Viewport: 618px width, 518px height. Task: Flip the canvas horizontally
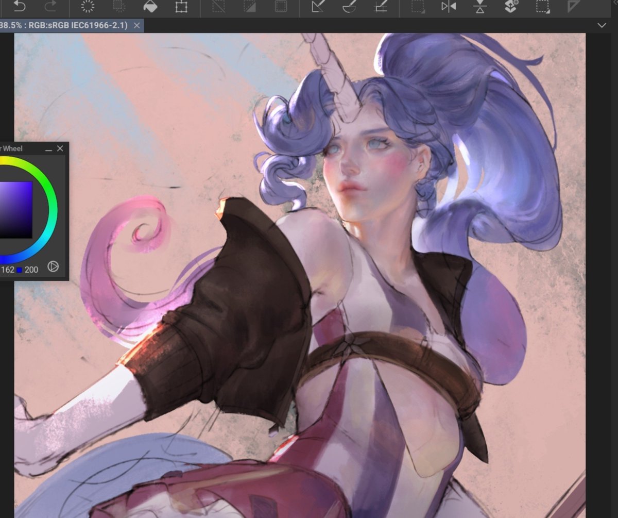[x=449, y=7]
